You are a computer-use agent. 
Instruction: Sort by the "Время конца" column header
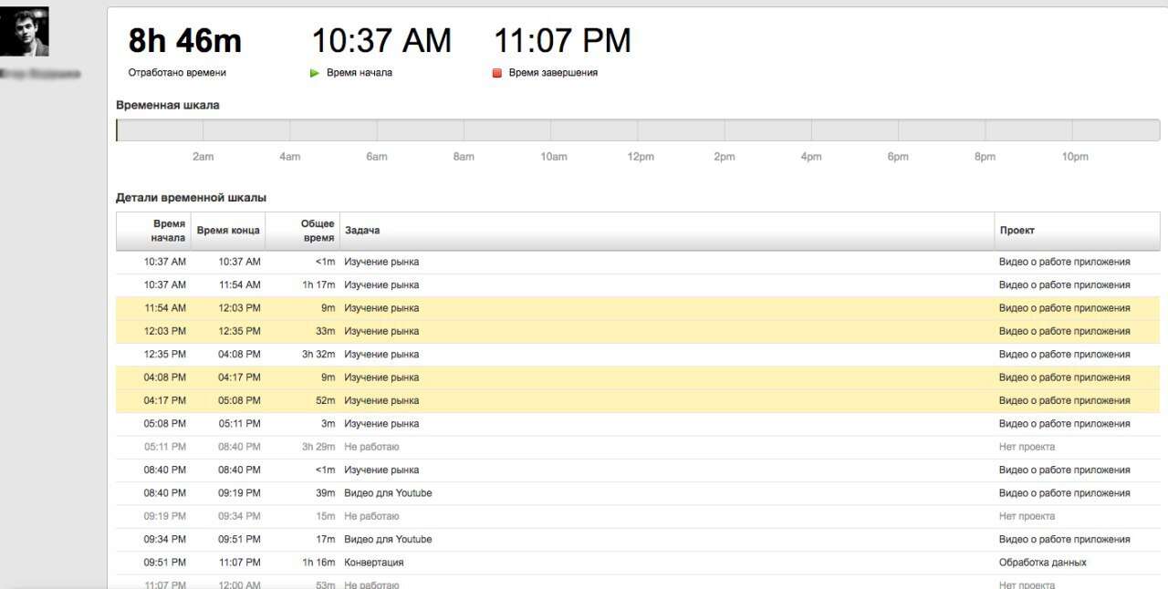(228, 231)
